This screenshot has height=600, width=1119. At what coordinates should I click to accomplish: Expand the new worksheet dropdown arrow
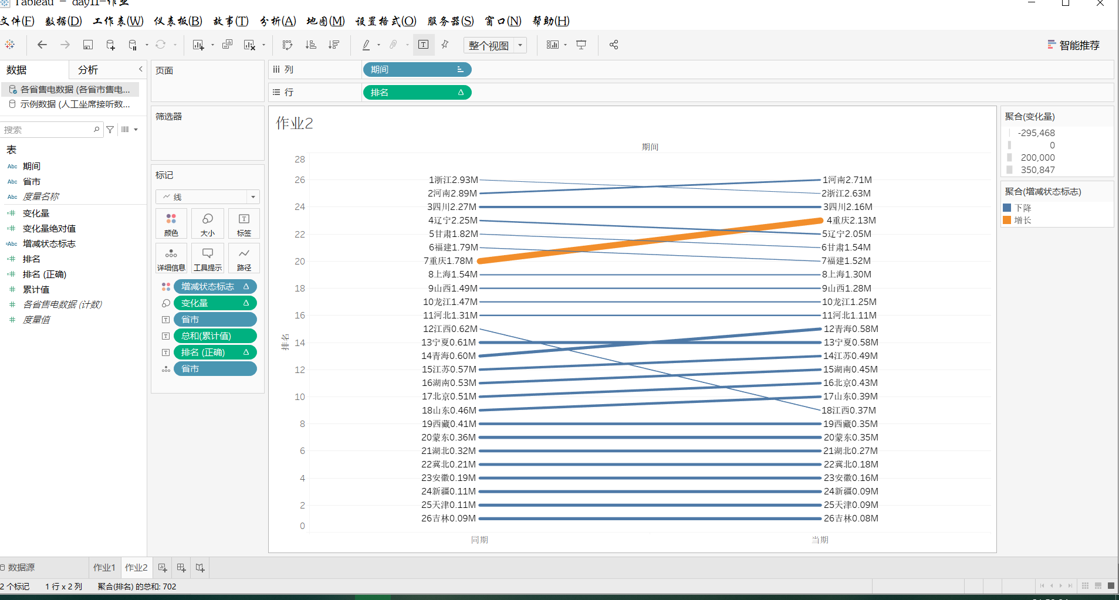click(212, 45)
